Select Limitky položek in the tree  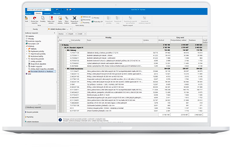pyautogui.click(x=36, y=61)
